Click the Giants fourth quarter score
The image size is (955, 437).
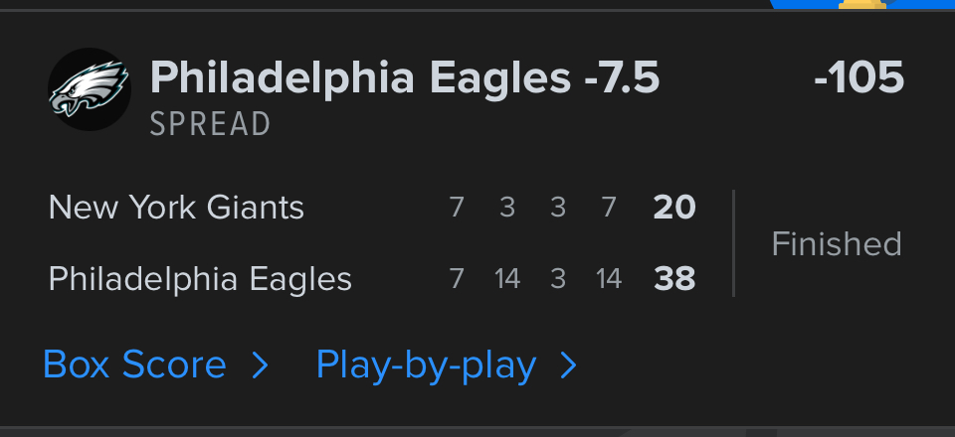click(x=609, y=208)
